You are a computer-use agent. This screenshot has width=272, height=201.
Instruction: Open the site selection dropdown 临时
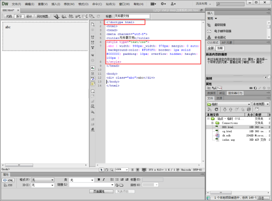pyautogui.click(x=228, y=104)
